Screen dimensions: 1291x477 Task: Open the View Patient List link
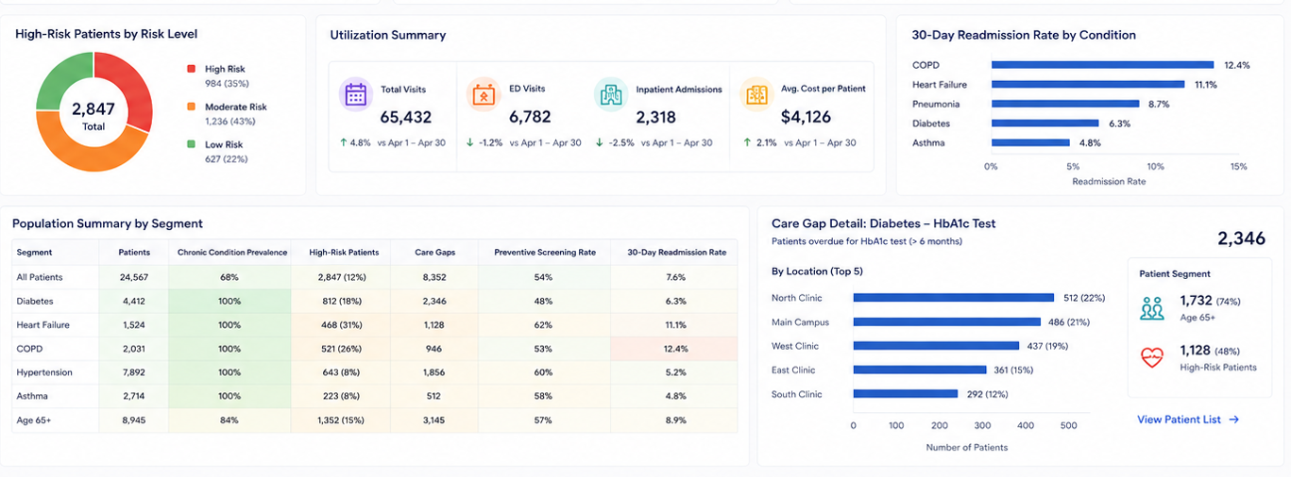point(1188,419)
